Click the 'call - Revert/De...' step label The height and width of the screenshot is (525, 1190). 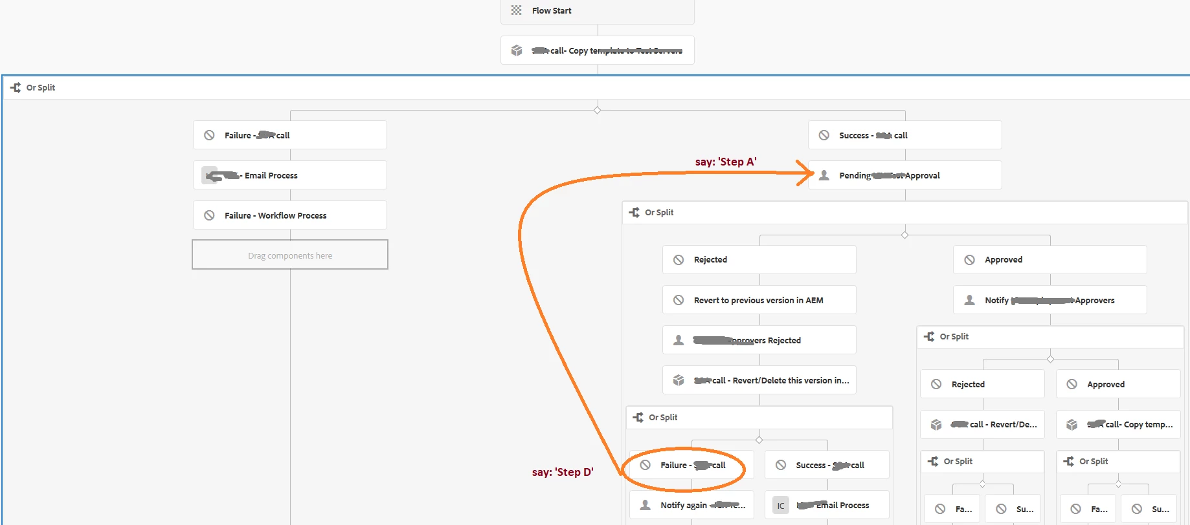point(994,424)
